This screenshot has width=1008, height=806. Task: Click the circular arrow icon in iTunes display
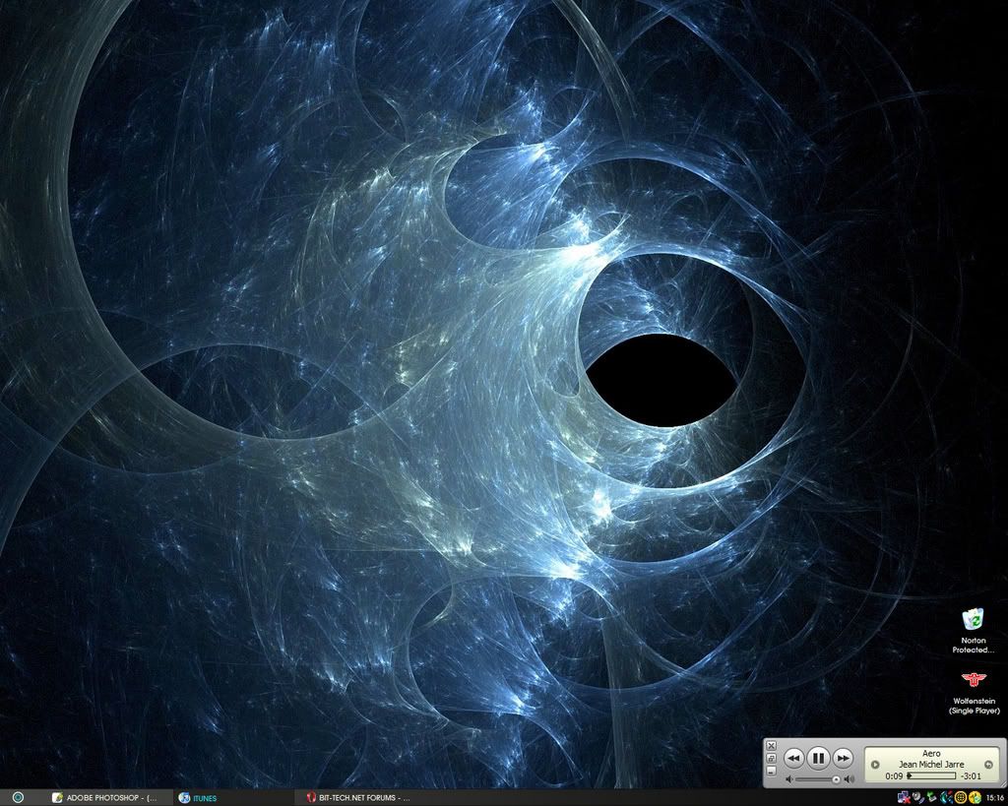988,765
